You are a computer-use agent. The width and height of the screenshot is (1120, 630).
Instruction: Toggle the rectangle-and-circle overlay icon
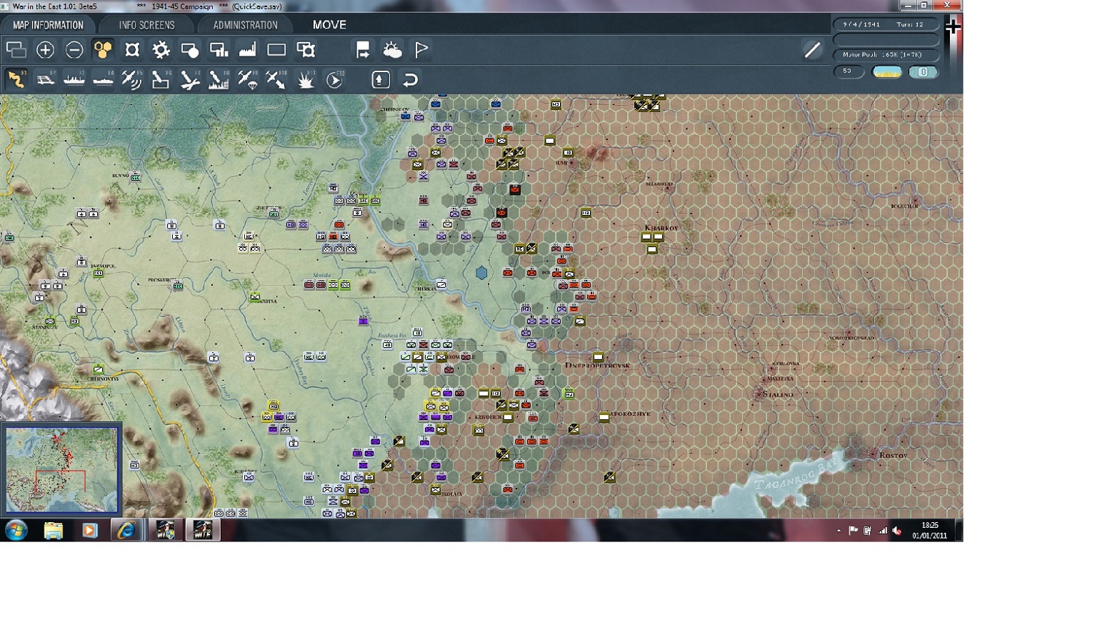pyautogui.click(x=190, y=50)
